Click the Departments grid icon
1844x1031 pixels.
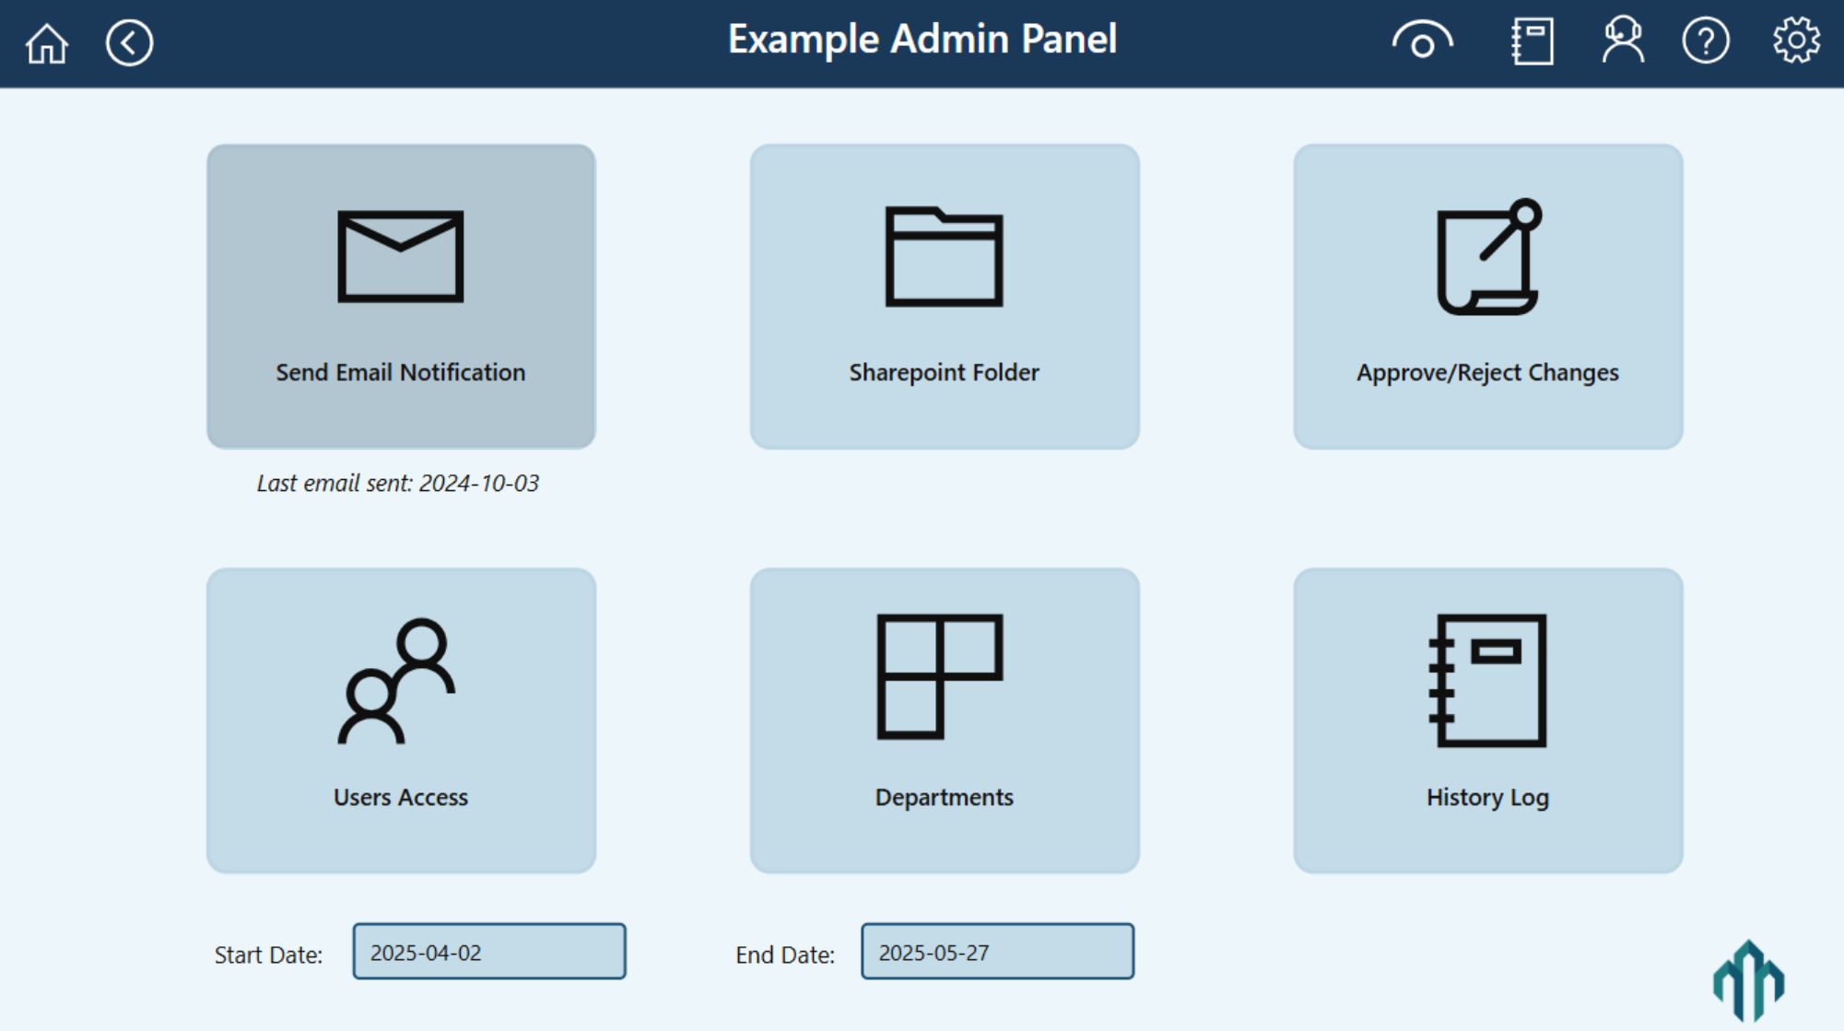click(939, 676)
